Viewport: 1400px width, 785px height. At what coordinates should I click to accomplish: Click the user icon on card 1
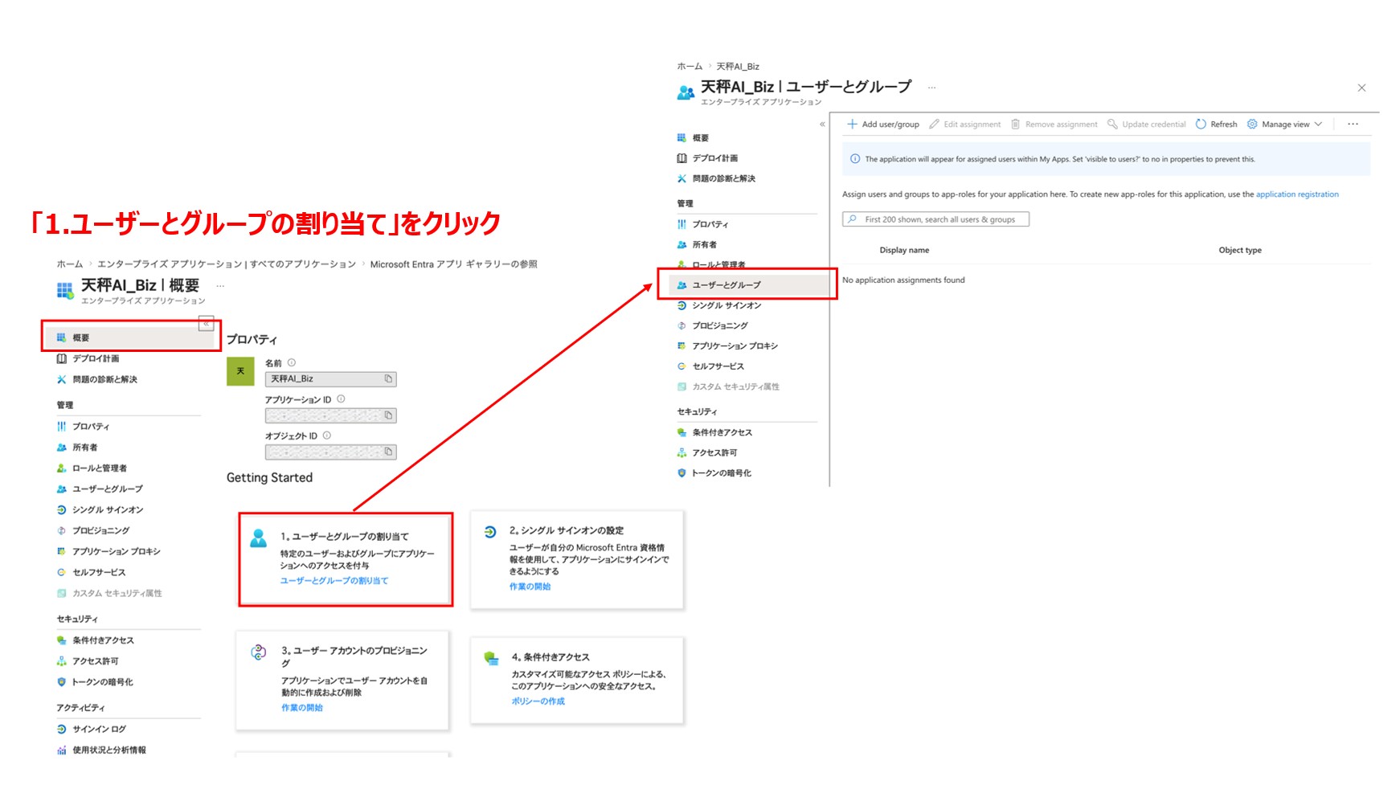(x=259, y=538)
